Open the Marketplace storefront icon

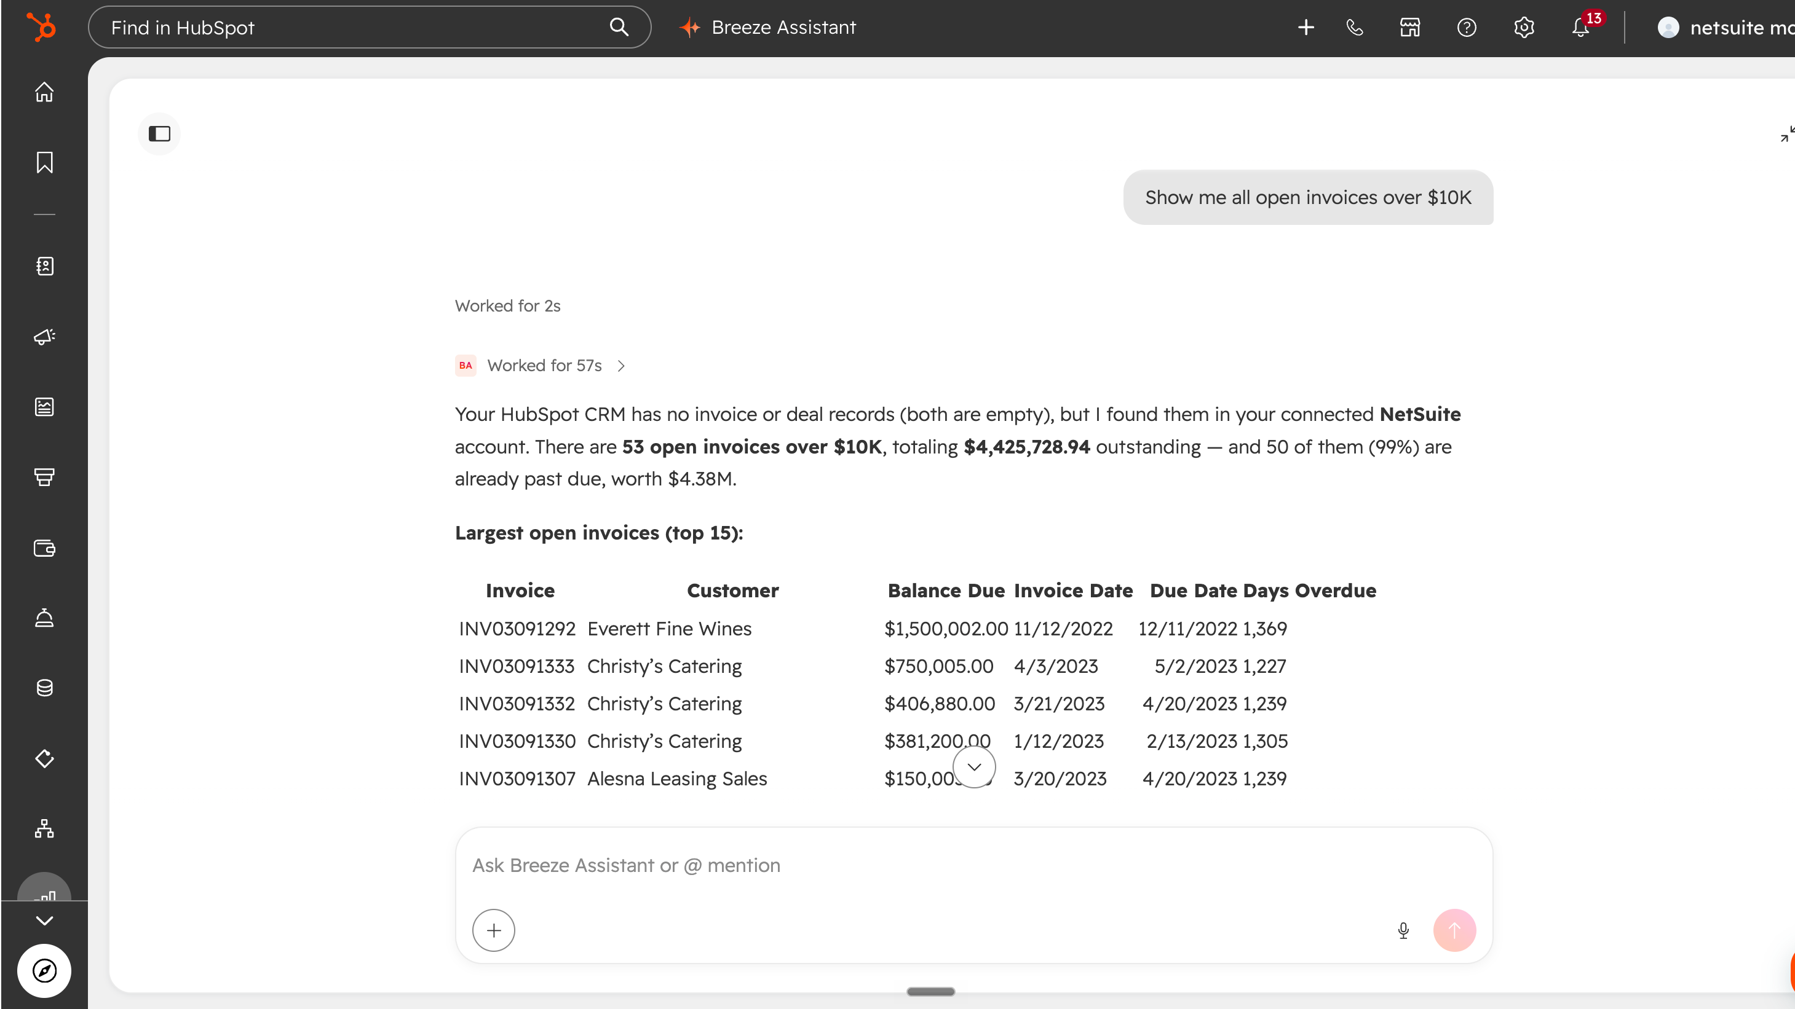pyautogui.click(x=1409, y=27)
